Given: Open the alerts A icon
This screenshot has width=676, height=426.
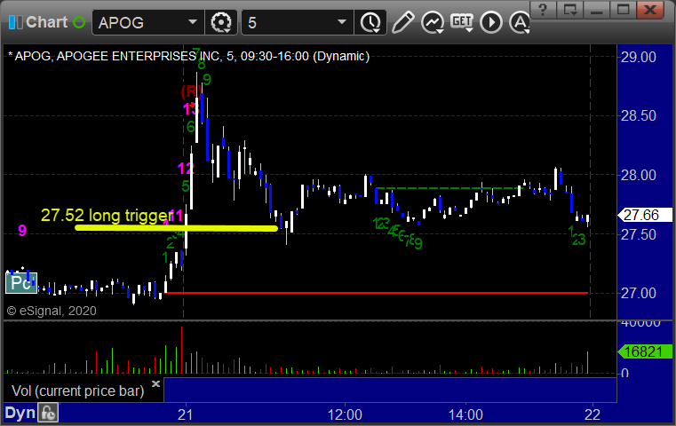Looking at the screenshot, I should tap(519, 22).
